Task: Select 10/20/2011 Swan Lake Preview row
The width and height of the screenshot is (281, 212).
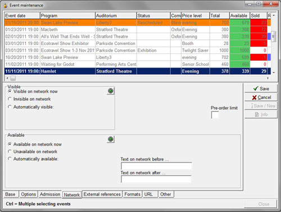Action: point(138,57)
